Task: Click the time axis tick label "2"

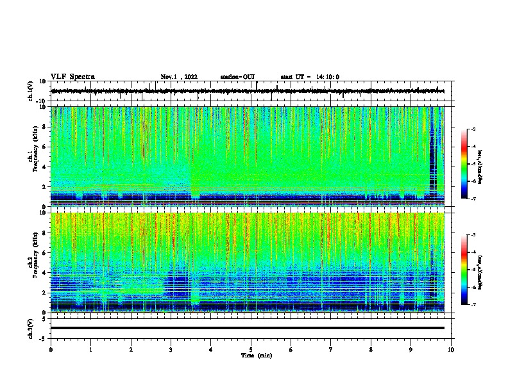Action: point(131,350)
